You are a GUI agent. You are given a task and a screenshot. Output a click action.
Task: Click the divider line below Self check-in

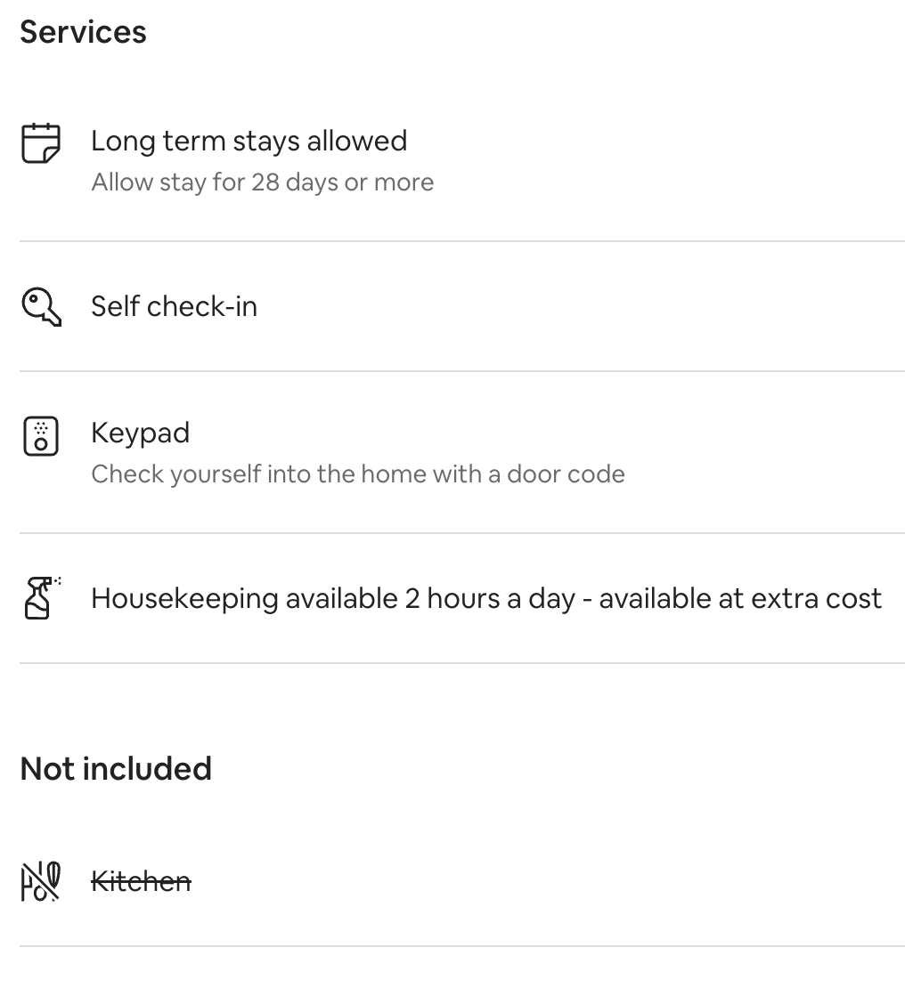(462, 371)
